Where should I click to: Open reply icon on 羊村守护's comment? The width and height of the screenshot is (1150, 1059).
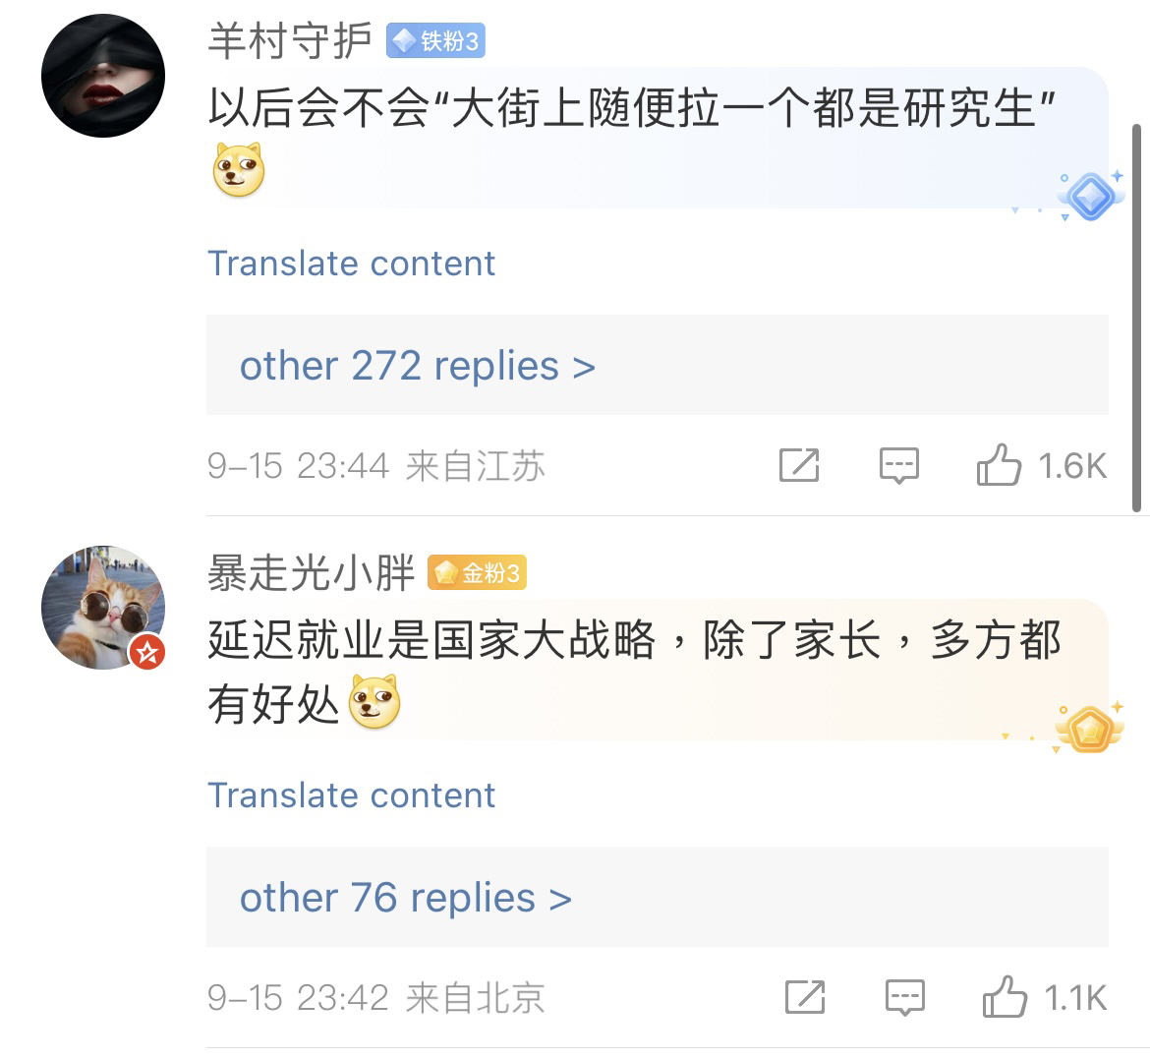coord(898,465)
